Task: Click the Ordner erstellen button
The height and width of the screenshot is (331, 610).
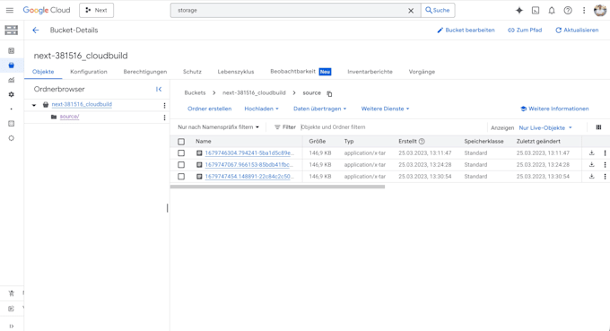Action: (x=209, y=109)
